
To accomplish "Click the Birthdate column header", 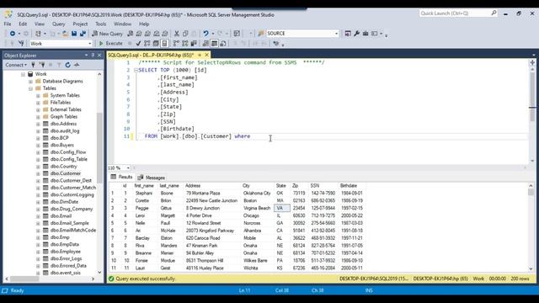I will 352,185.
